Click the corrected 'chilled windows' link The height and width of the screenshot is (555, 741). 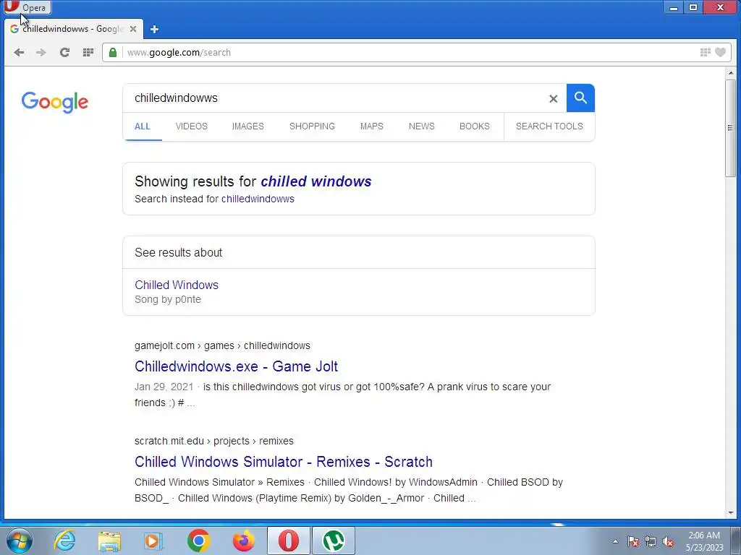[316, 181]
